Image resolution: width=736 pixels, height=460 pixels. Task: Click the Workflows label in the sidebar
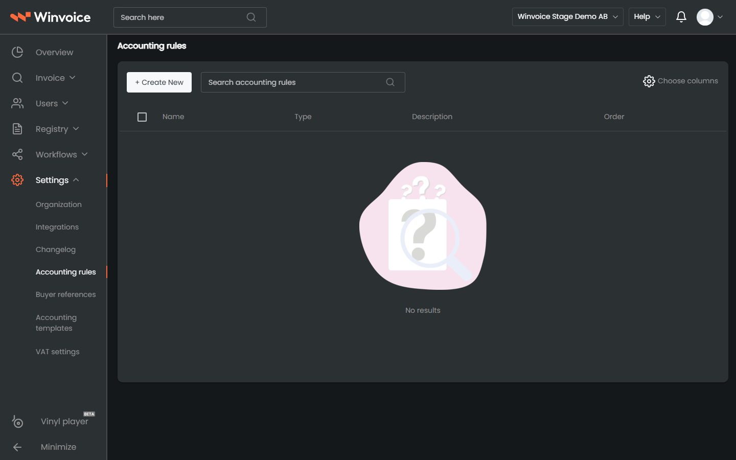point(56,154)
